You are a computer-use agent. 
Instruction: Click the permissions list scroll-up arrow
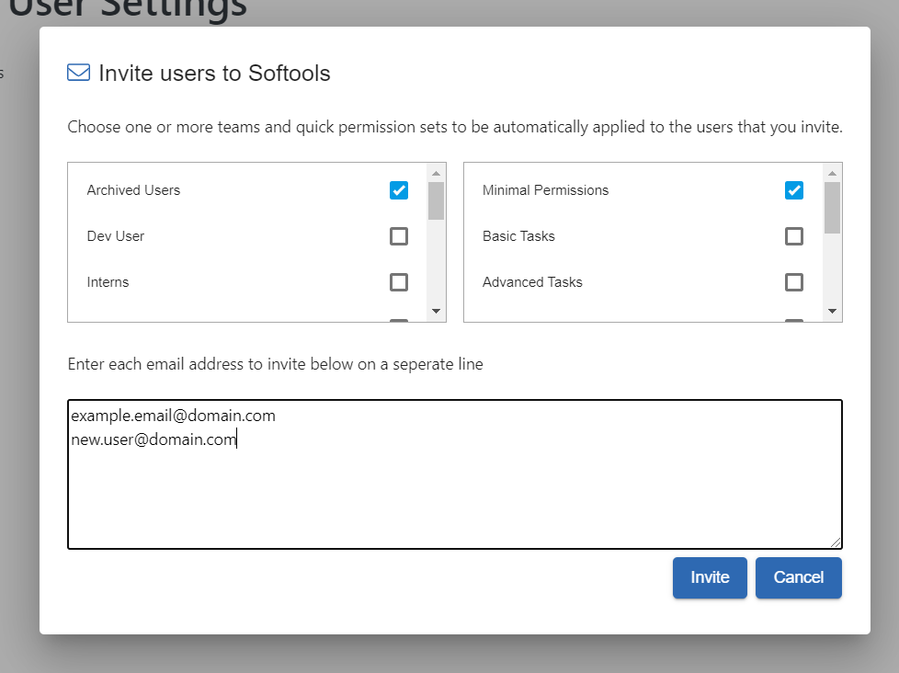[832, 173]
